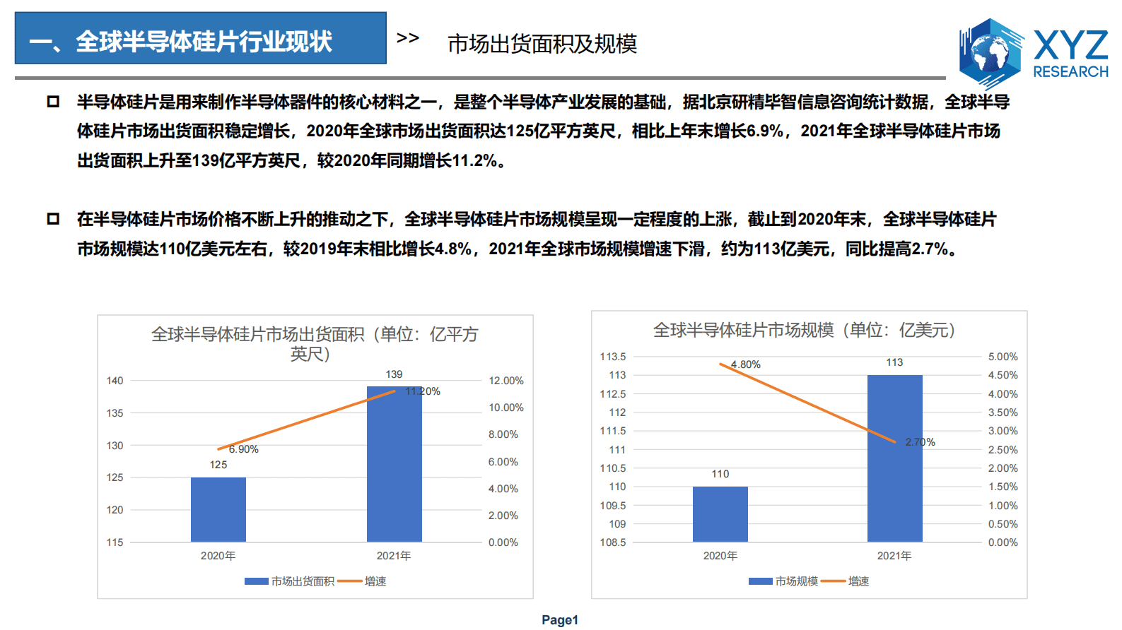The height and width of the screenshot is (630, 1122).
Task: Click the 2020年 bar in market size chart
Action: click(720, 514)
